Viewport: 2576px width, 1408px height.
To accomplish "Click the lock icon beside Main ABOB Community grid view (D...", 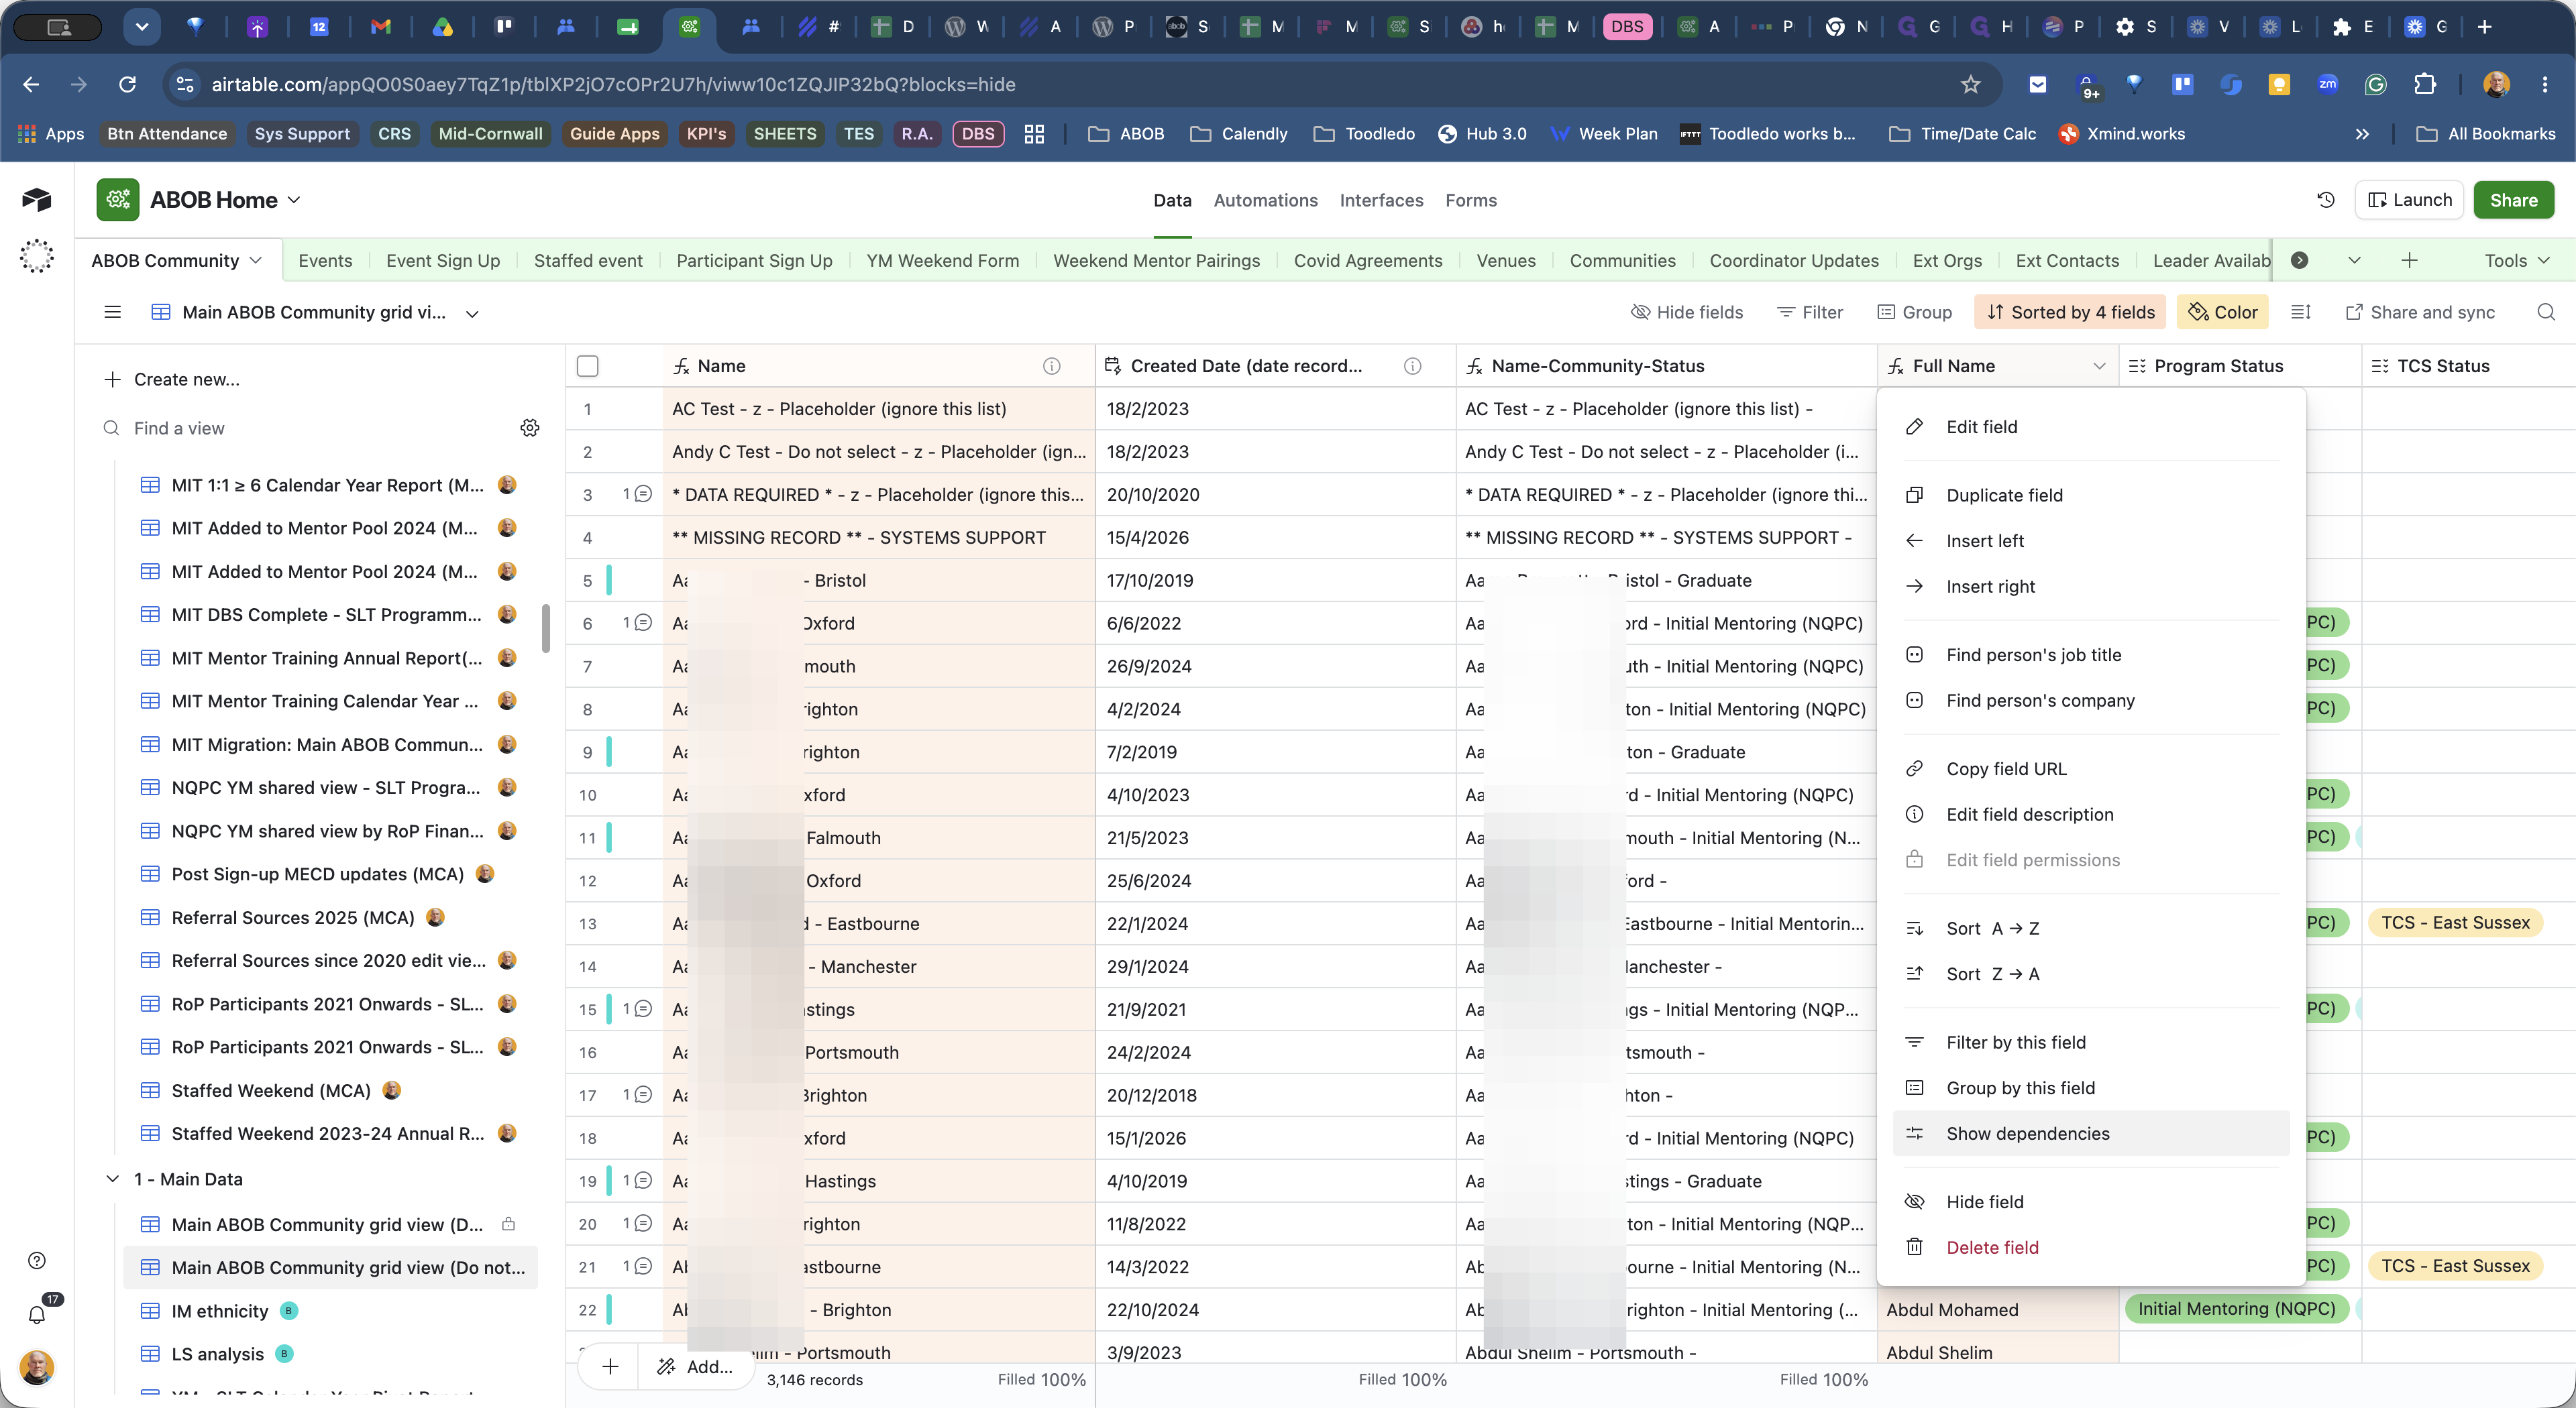I will [x=508, y=1224].
